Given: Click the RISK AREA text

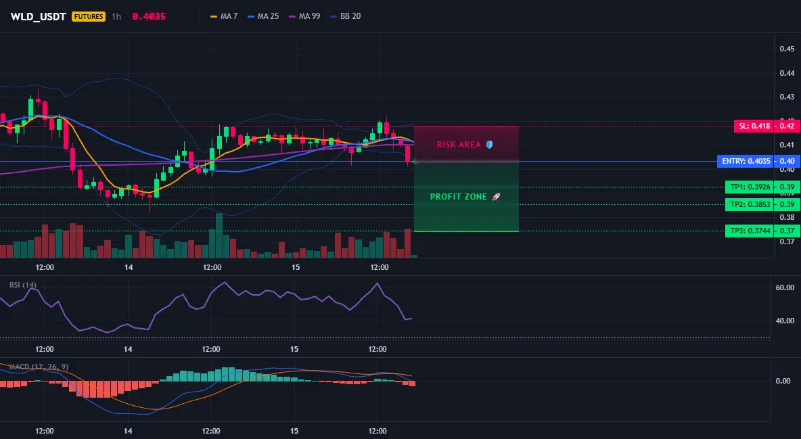Looking at the screenshot, I should [x=459, y=145].
